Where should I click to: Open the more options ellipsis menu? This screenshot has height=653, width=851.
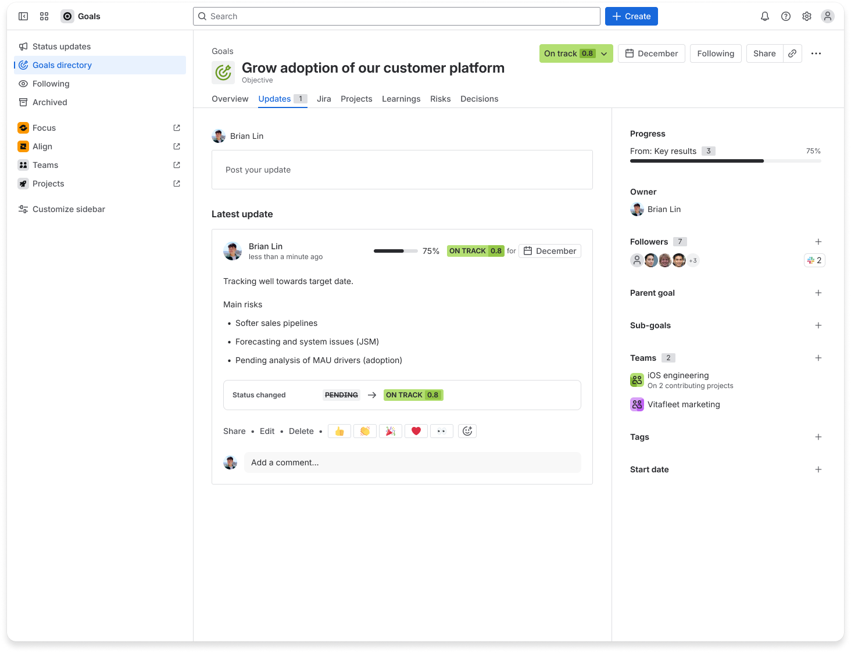click(x=816, y=53)
